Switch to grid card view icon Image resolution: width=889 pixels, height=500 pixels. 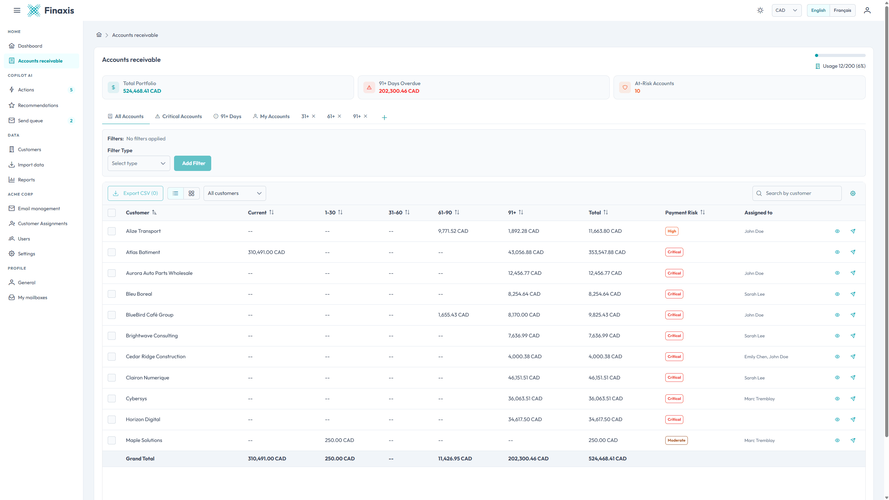click(191, 193)
